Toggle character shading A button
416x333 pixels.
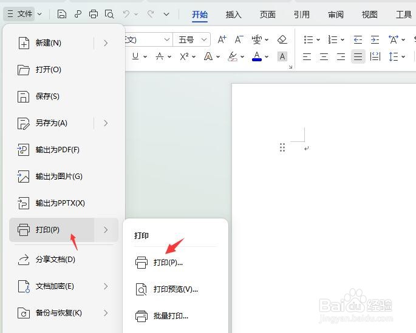point(282,56)
